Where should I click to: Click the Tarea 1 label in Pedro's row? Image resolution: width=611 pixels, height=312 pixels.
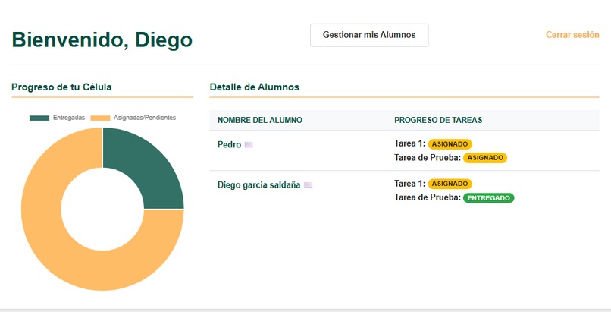409,143
